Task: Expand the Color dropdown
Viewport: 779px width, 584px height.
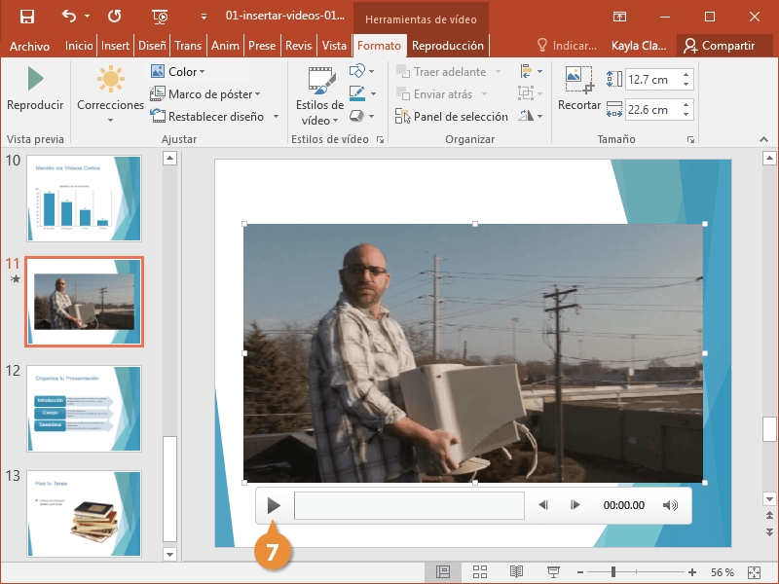Action: click(x=178, y=71)
